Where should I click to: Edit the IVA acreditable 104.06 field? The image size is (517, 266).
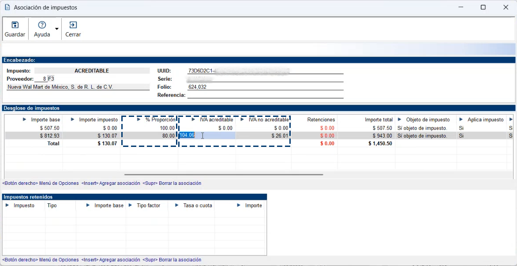click(207, 135)
